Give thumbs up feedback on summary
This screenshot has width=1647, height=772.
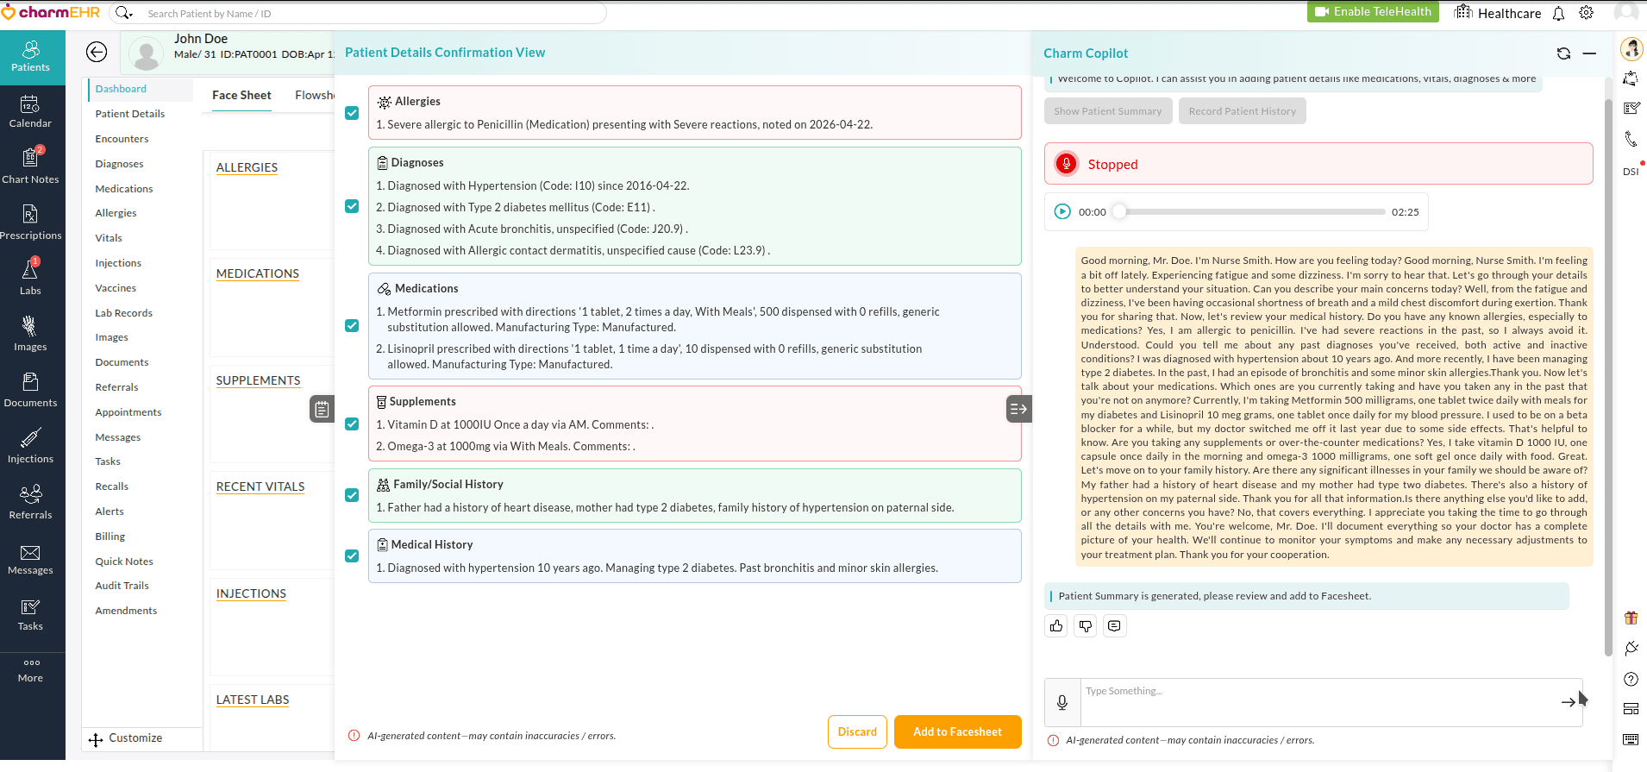1056,626
